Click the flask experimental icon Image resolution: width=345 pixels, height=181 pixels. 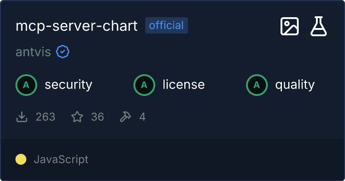(319, 27)
